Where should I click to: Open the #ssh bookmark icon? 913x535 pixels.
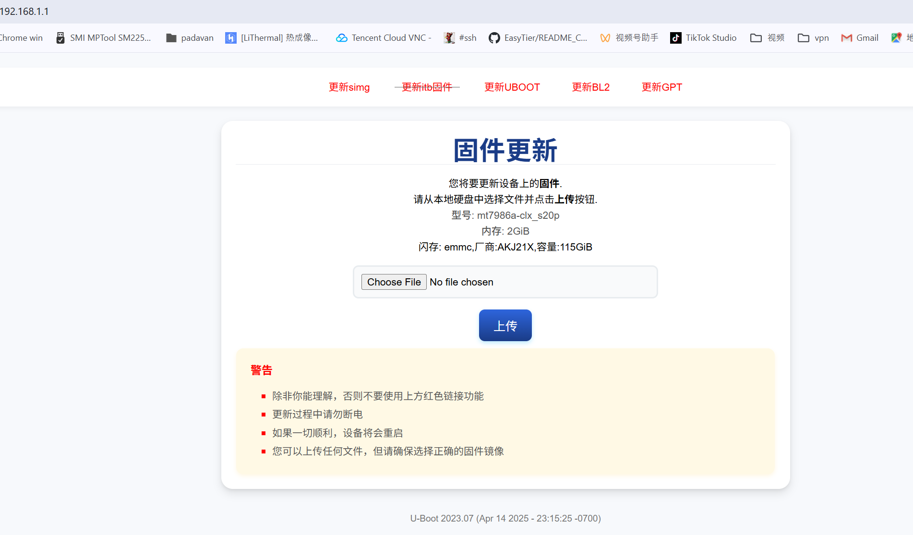pos(449,38)
